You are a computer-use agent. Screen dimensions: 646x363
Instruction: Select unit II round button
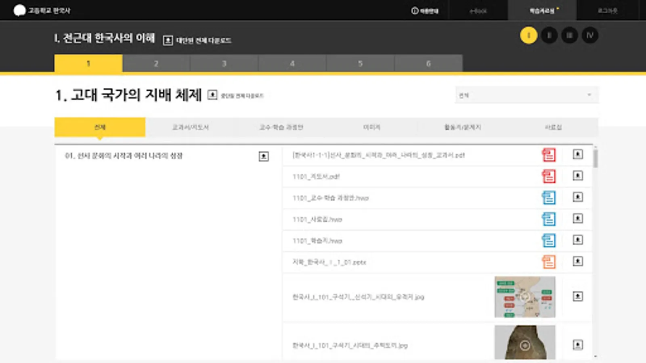(x=549, y=35)
